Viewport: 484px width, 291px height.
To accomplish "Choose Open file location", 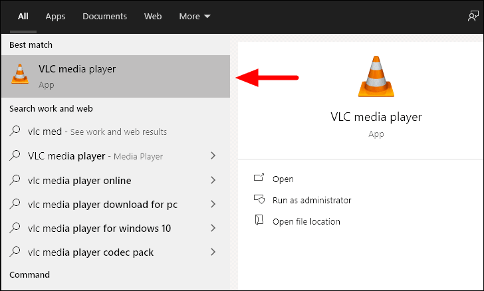I will coord(306,221).
